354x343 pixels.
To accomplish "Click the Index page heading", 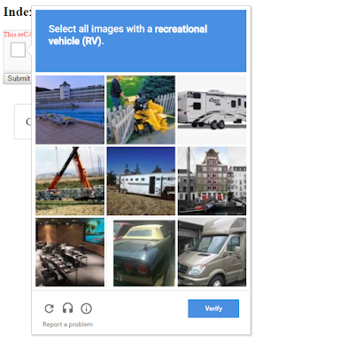I will [17, 12].
